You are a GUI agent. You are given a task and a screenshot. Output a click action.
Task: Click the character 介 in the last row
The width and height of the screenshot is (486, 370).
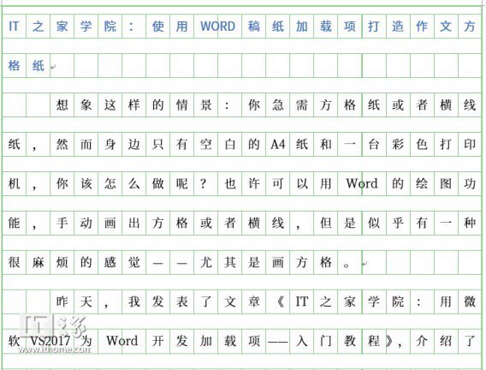point(422,341)
